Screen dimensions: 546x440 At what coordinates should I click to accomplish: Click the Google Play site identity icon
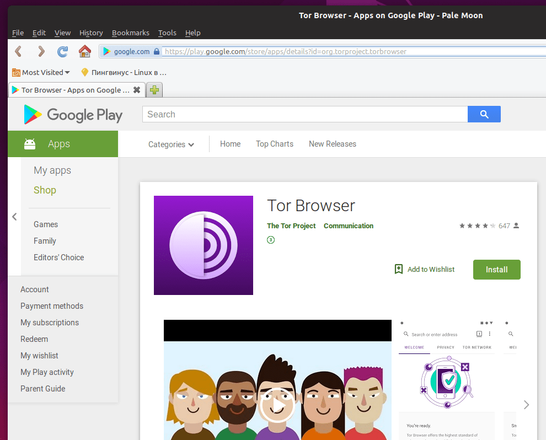click(107, 51)
